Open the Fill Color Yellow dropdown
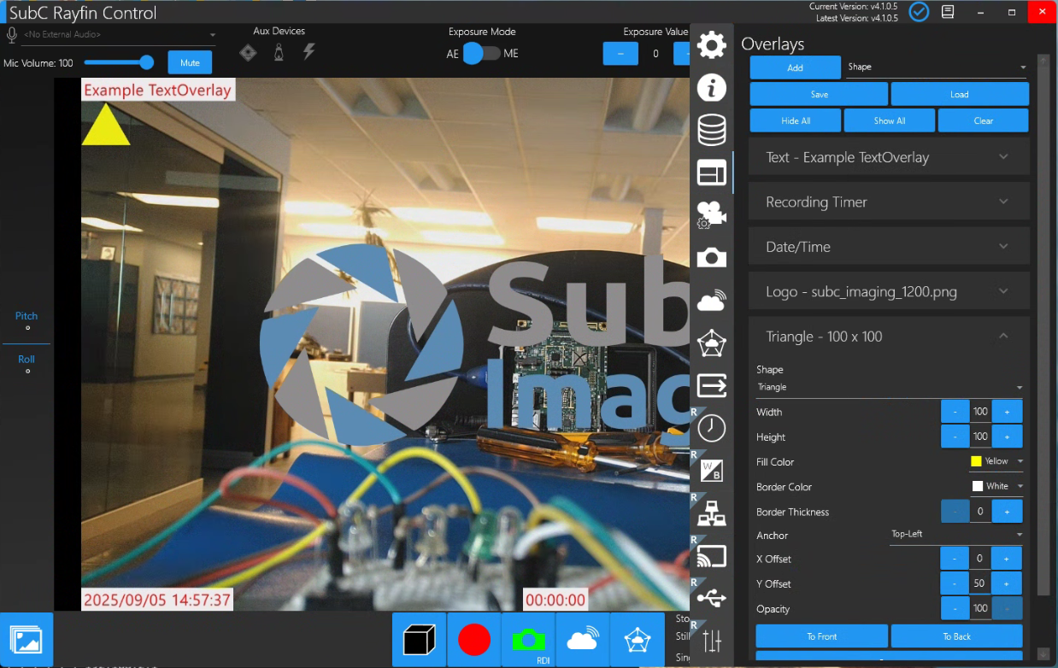Screen dimensions: 1058x668 (996, 461)
